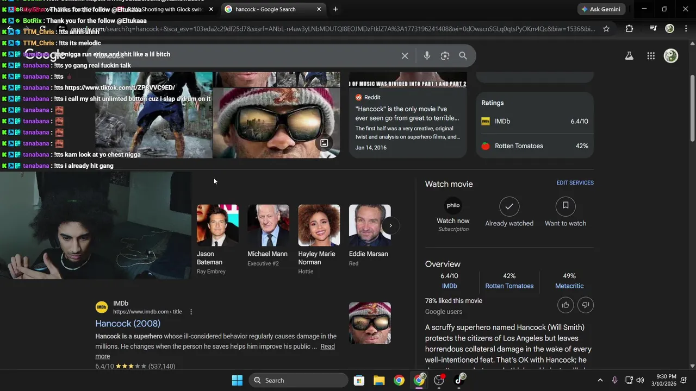696x391 pixels.
Task: Bookmark this page with the star icon
Action: 606,29
